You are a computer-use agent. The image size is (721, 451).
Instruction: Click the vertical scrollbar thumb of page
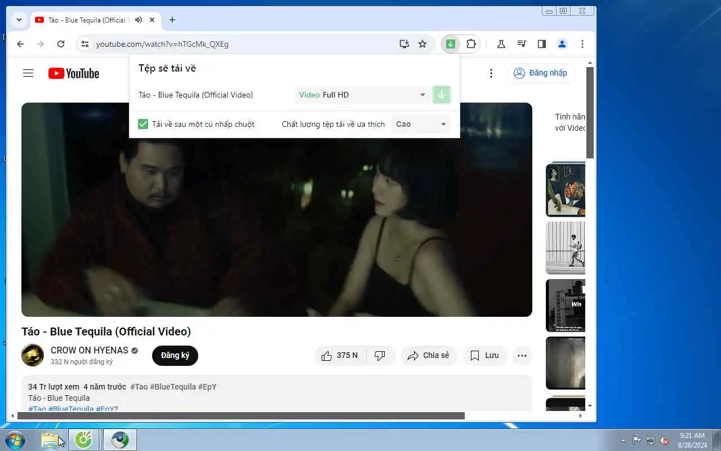pos(590,112)
